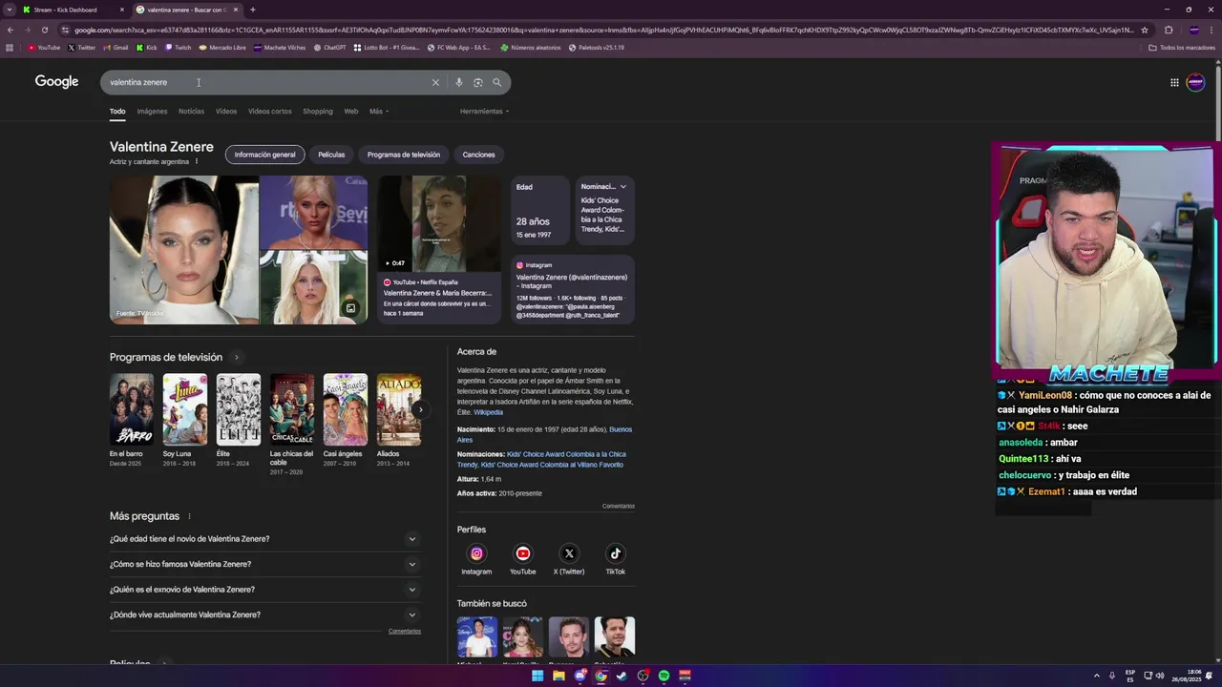Switch to Shopping results tab

pyautogui.click(x=318, y=112)
